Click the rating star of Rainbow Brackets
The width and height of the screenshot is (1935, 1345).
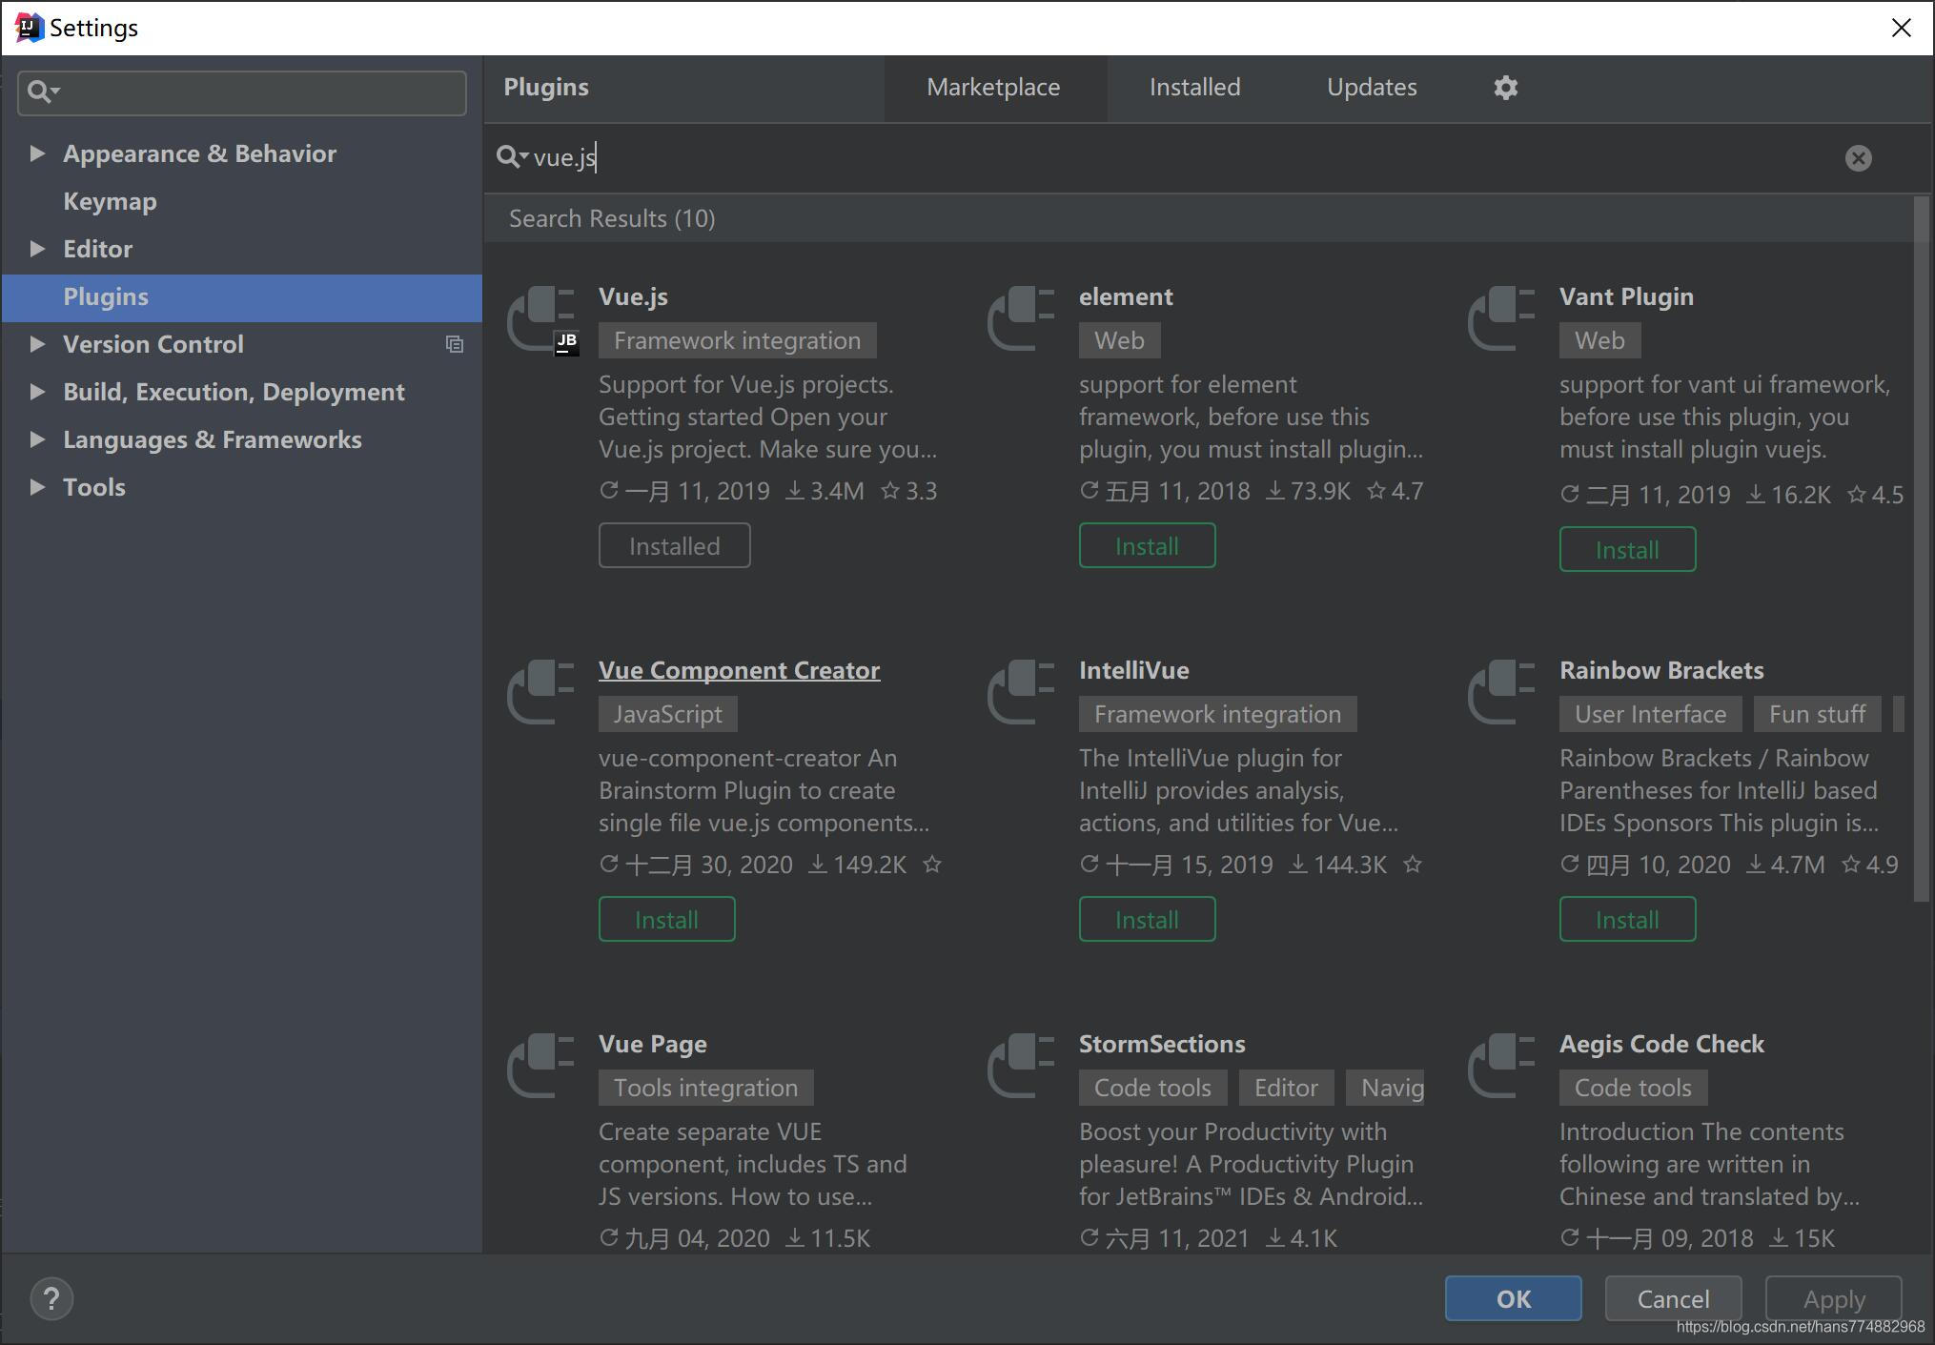[1850, 865]
